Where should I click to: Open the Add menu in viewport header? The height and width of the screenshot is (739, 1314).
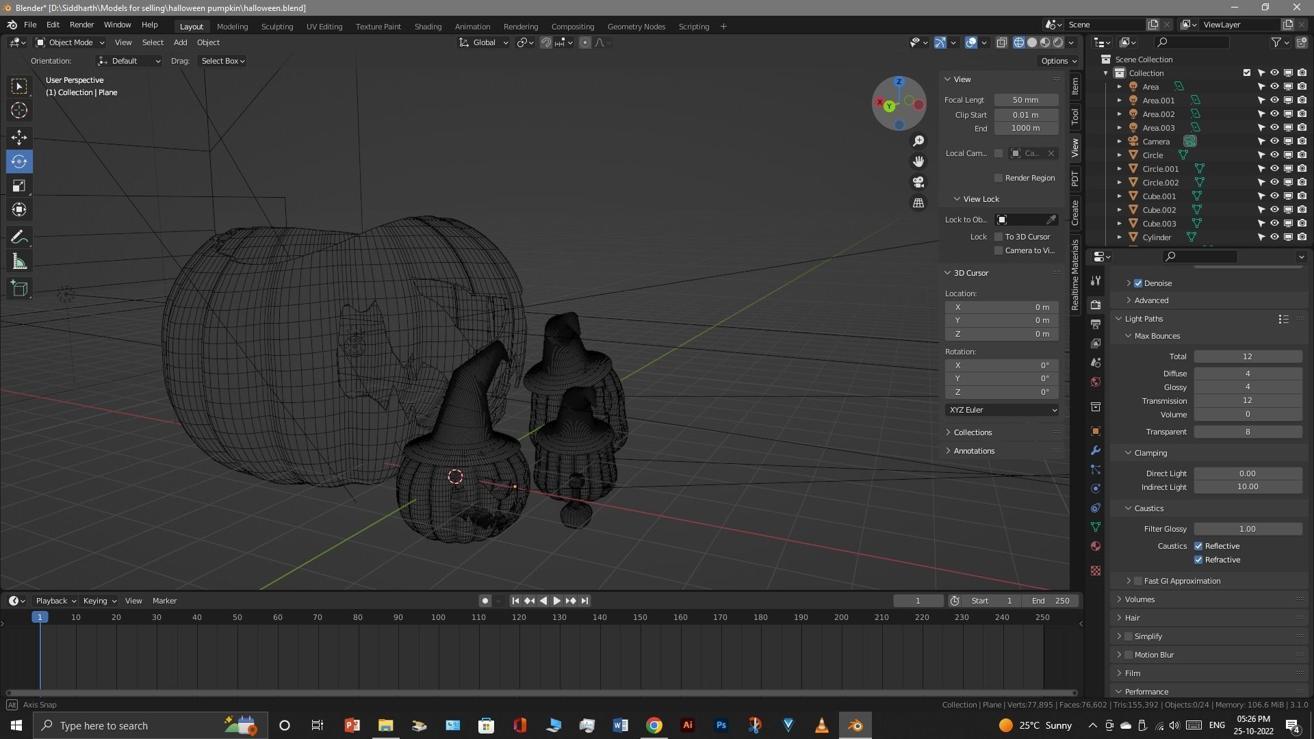(180, 42)
